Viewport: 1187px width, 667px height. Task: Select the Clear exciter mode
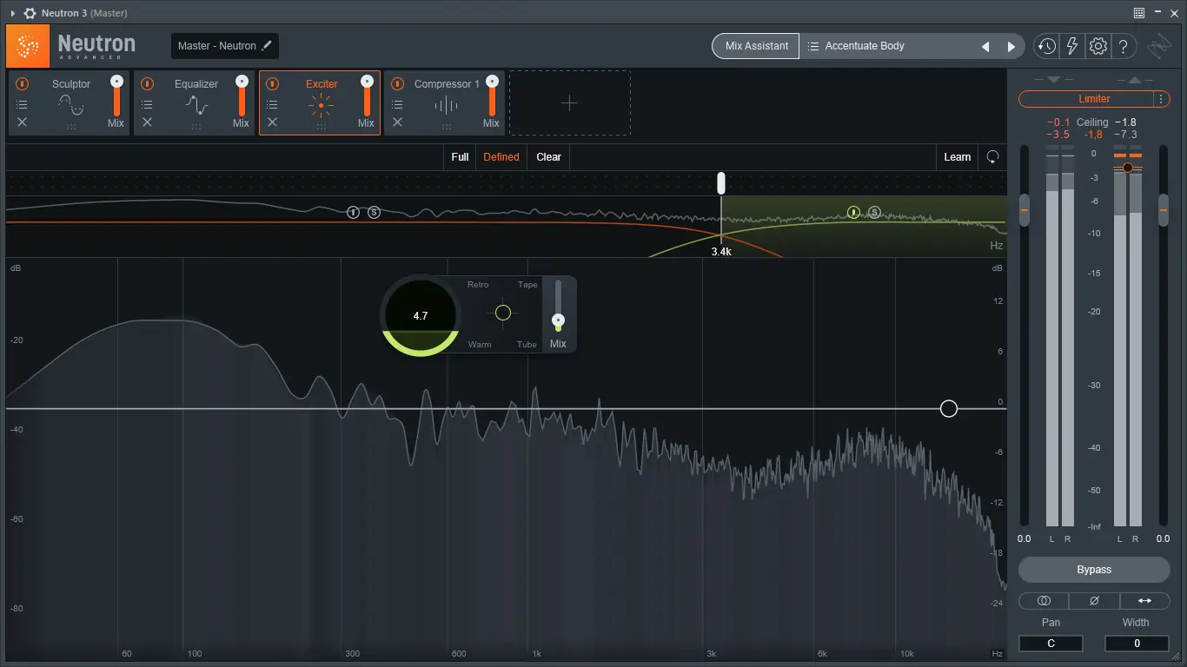[x=548, y=157]
